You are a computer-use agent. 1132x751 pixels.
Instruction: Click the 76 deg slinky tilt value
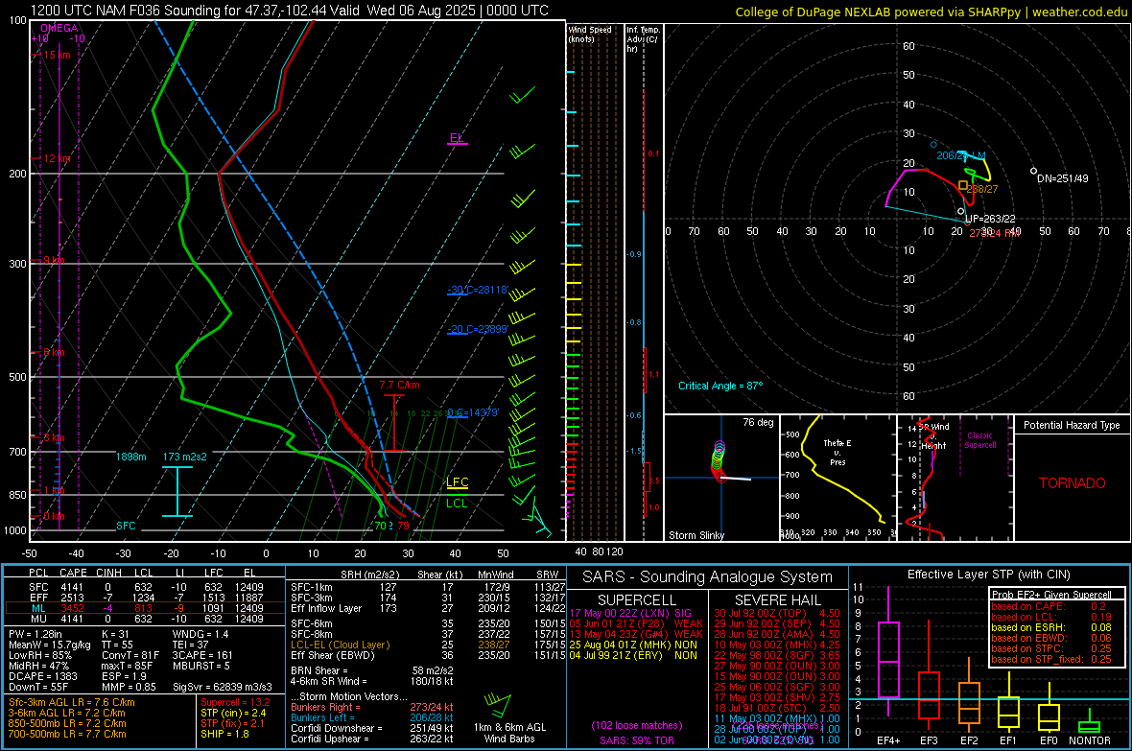758,422
